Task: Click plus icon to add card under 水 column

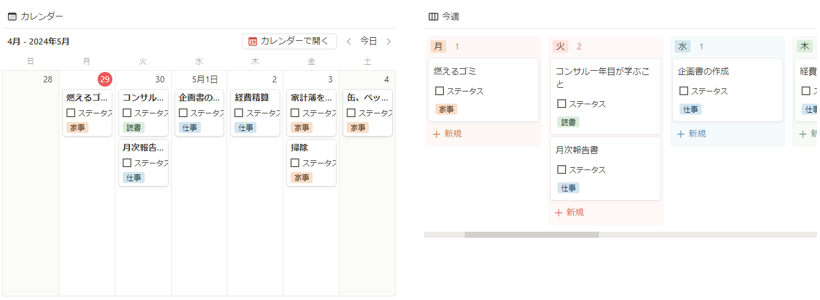Action: pos(681,134)
